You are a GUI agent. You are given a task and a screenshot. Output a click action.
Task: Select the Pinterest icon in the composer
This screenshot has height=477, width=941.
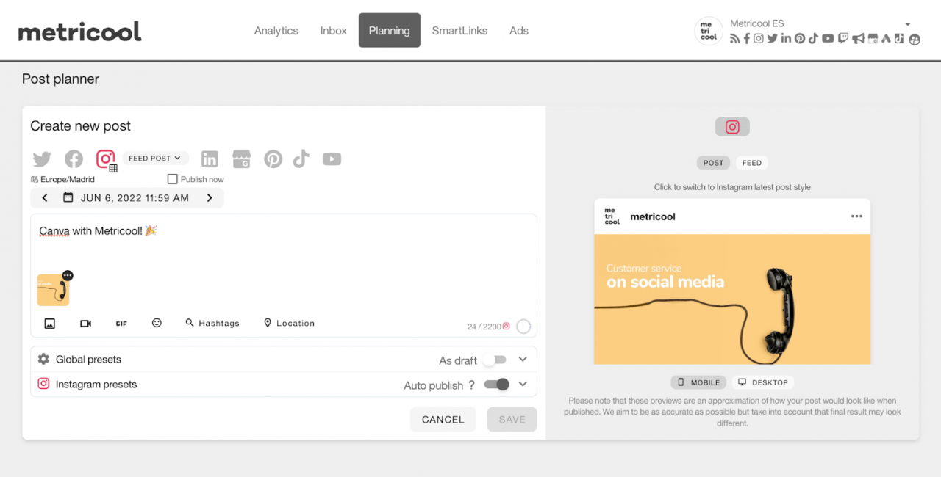(x=273, y=159)
